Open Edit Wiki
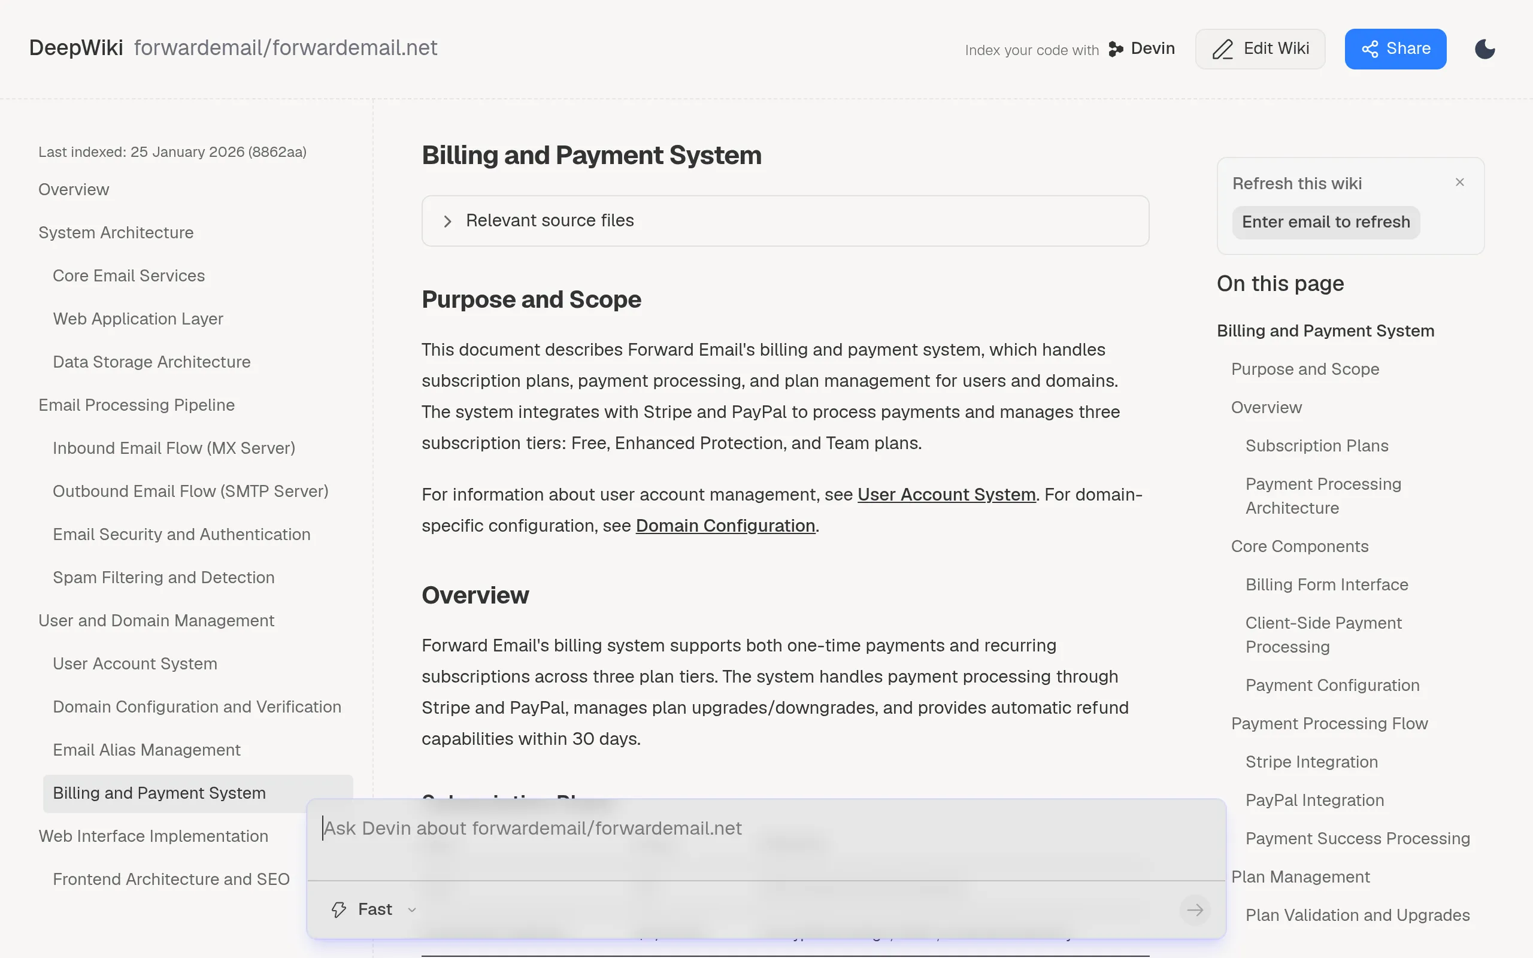 1260,48
